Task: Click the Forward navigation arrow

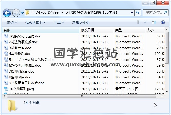Action: (16, 13)
